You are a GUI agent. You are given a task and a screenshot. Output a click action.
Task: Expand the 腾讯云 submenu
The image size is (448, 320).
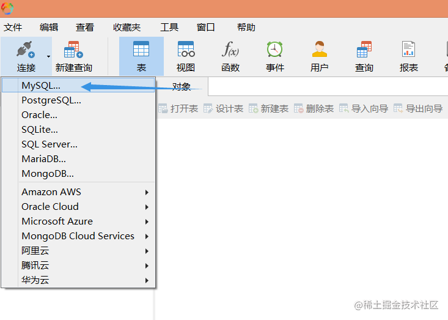78,266
